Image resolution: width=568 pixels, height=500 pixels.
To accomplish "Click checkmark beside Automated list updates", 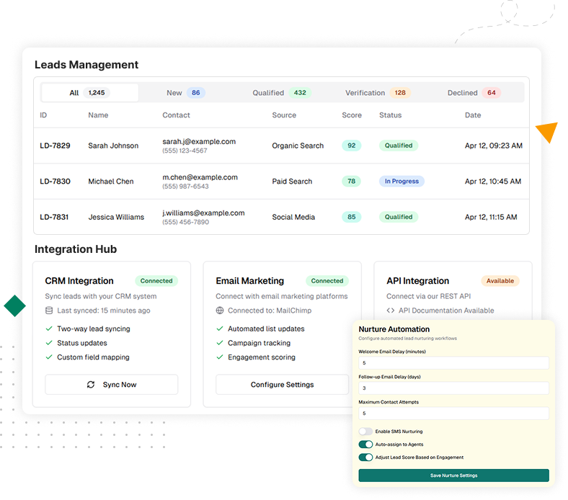I will 220,329.
